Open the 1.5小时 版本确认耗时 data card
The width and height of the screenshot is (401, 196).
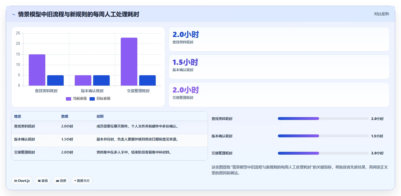(279, 67)
